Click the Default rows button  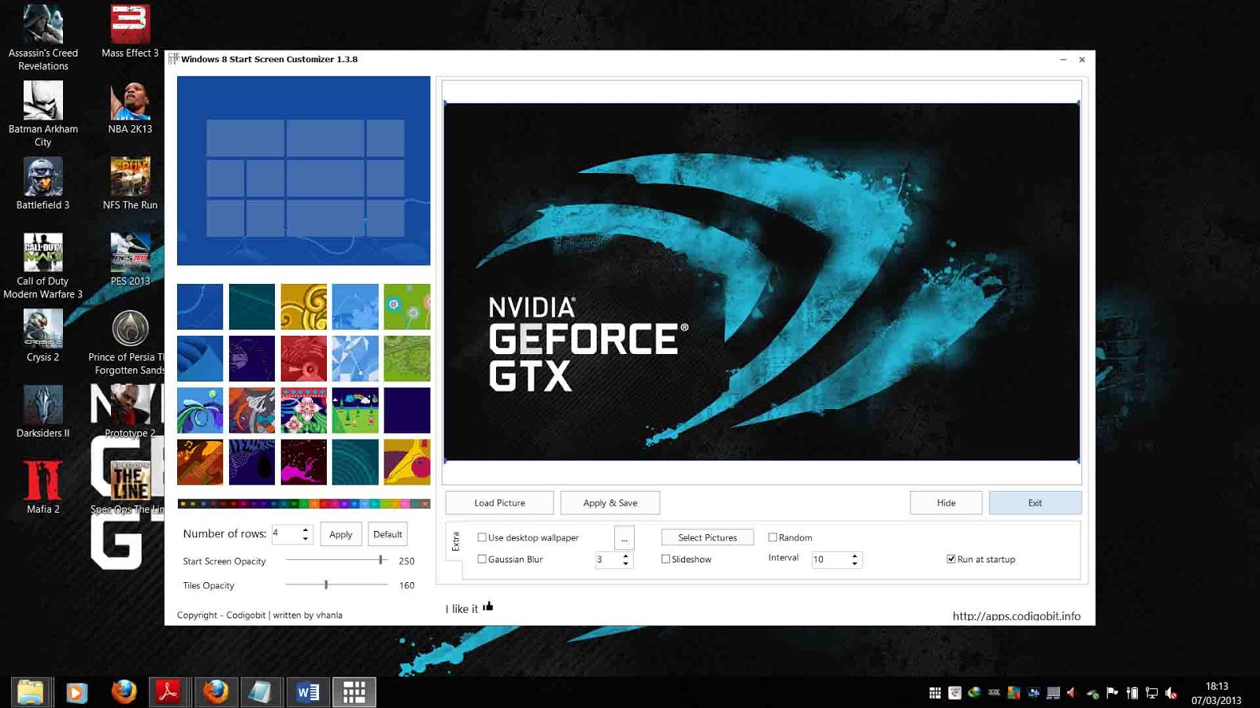387,534
